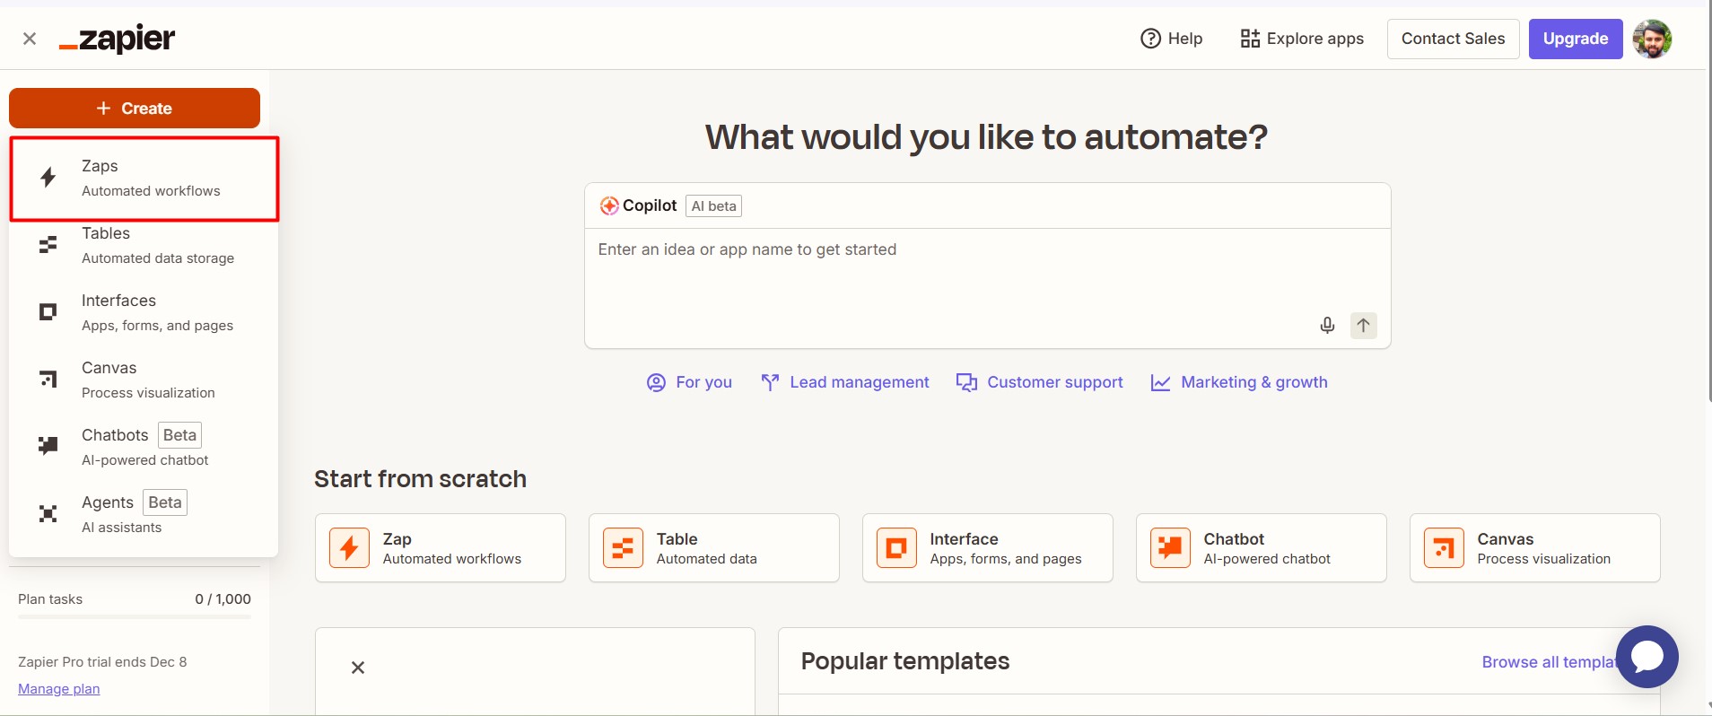
Task: Select the Zap lightning bolt card icon
Action: pos(349,547)
